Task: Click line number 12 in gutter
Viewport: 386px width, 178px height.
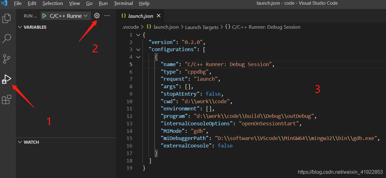Action: pos(130,116)
